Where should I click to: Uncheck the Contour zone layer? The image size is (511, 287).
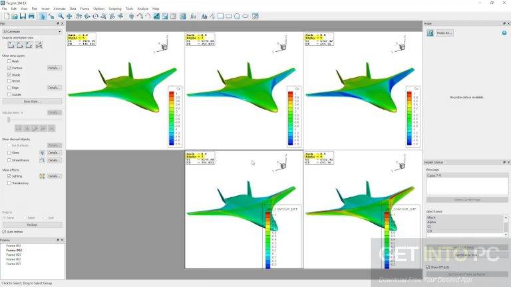click(9, 68)
